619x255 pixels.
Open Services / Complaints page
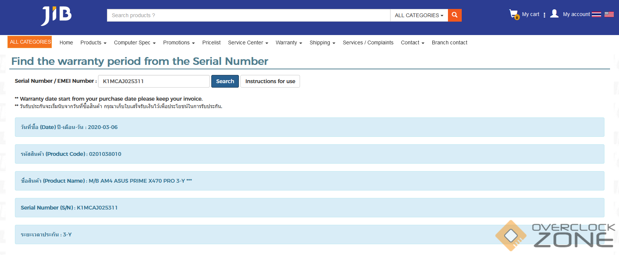coord(368,42)
